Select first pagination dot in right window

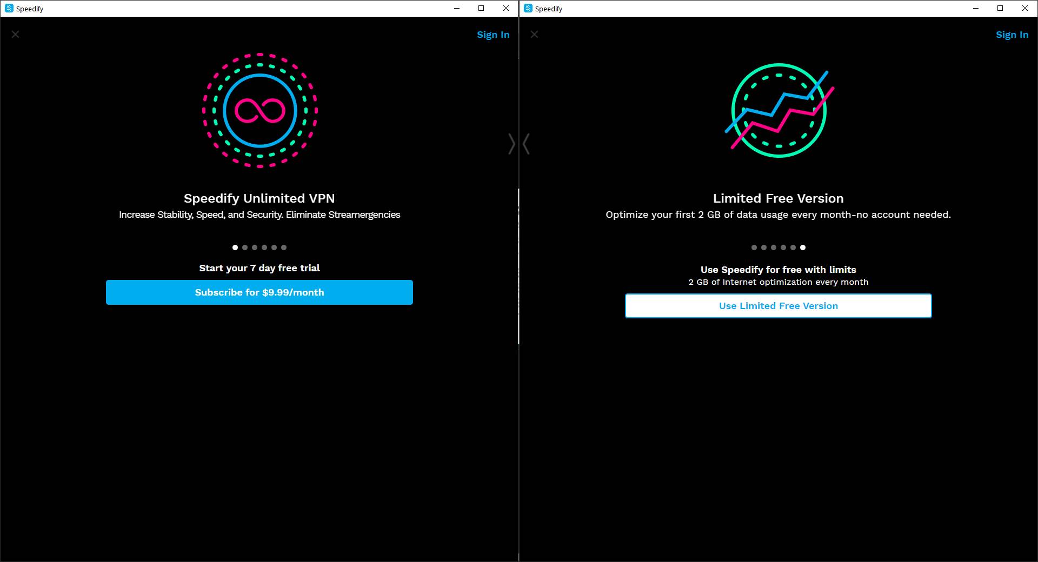(x=754, y=247)
